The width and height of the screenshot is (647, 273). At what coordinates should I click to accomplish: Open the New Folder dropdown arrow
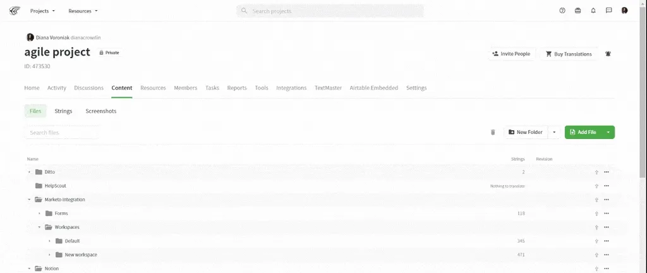[554, 132]
